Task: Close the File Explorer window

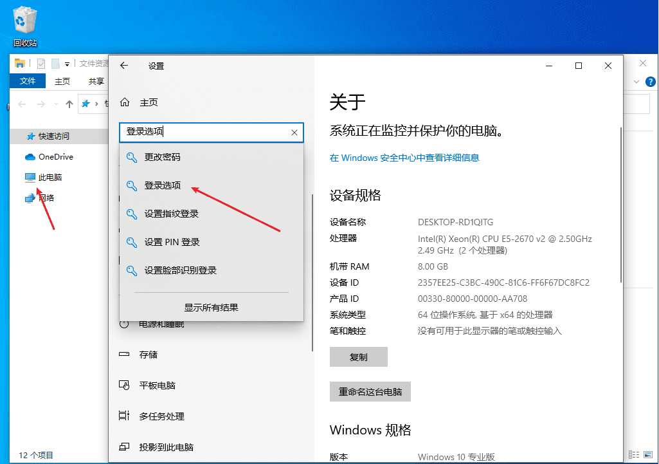Action: [643, 64]
